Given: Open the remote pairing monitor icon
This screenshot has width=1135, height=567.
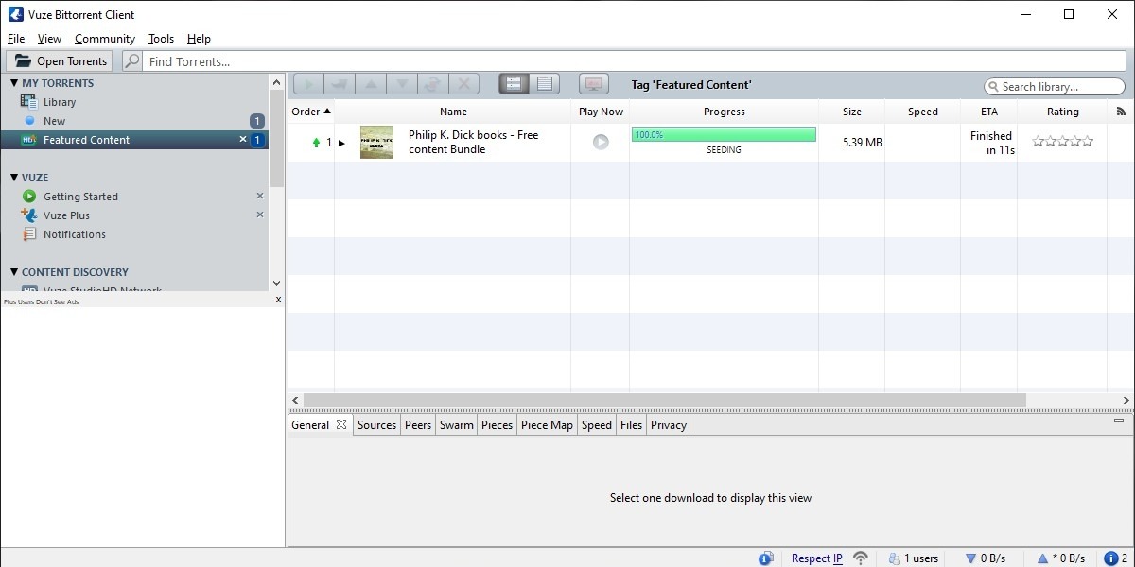Looking at the screenshot, I should (593, 83).
